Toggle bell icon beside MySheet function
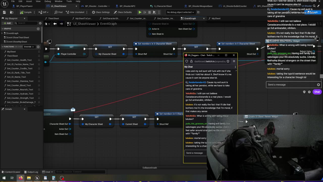 (x=39, y=52)
